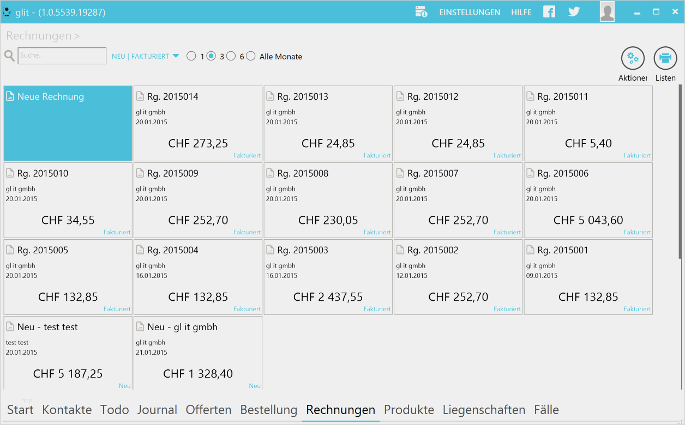The height and width of the screenshot is (425, 685).
Task: Click the Fakturiert status on Rg. 2015014
Action: pyautogui.click(x=247, y=155)
